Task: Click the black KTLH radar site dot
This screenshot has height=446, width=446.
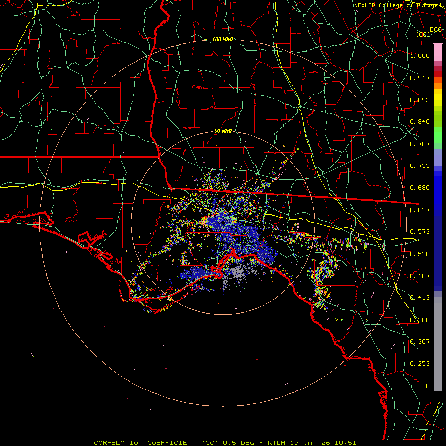Action: 223,223
